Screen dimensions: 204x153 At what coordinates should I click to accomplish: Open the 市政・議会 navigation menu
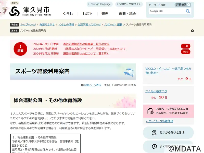click(x=127, y=14)
